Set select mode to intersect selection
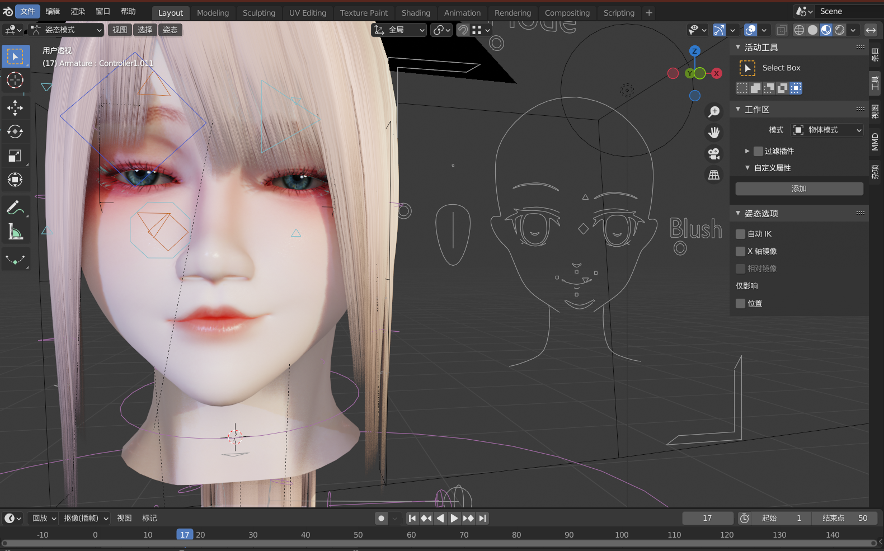This screenshot has height=551, width=884. 796,88
